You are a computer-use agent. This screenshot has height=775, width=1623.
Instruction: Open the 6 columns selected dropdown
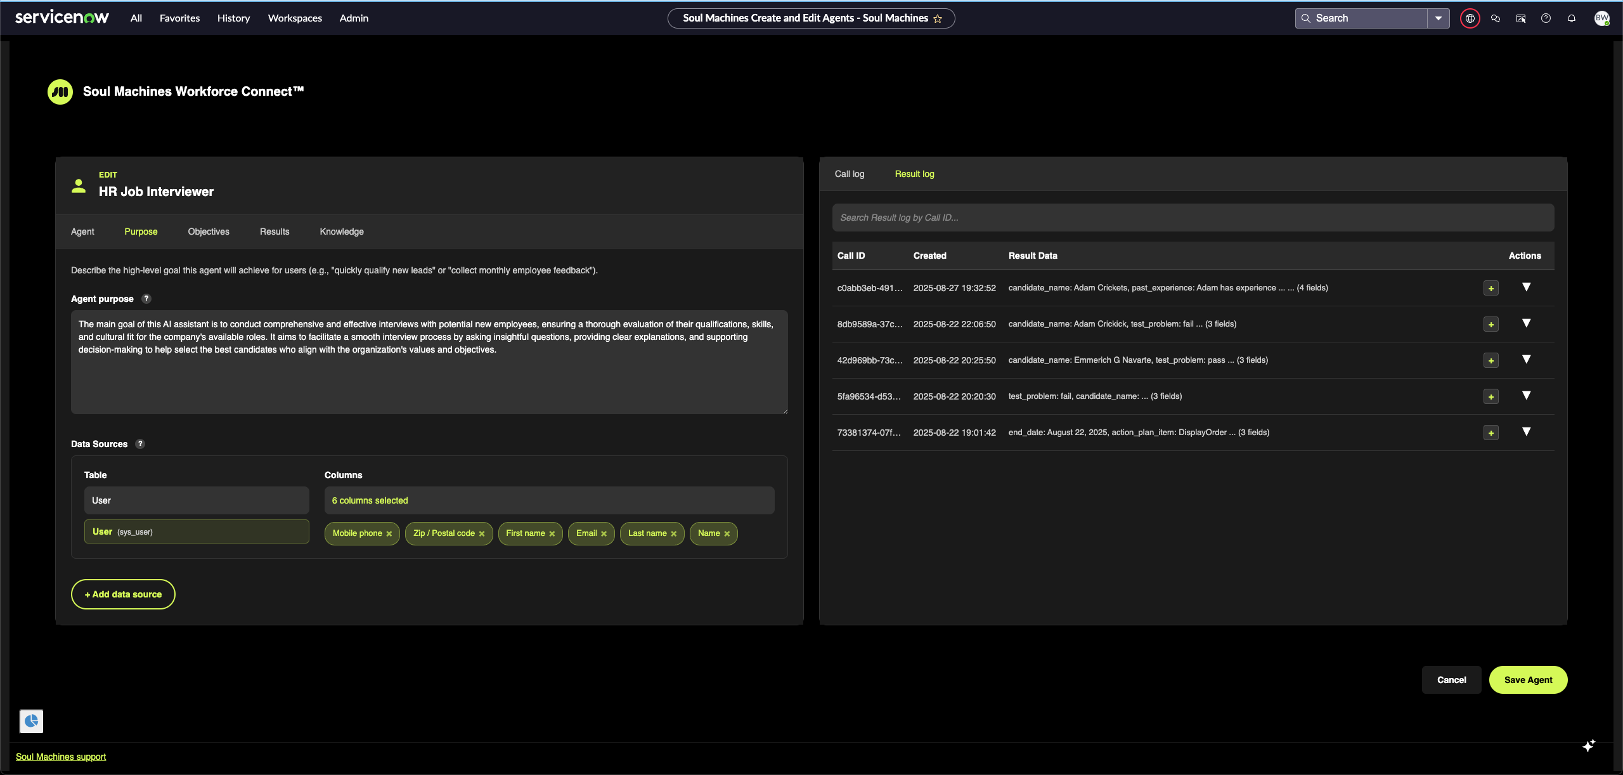pyautogui.click(x=548, y=500)
